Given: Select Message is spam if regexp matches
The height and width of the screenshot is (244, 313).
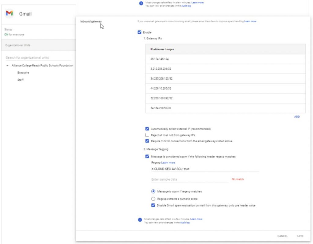Looking at the screenshot, I should (x=153, y=191).
